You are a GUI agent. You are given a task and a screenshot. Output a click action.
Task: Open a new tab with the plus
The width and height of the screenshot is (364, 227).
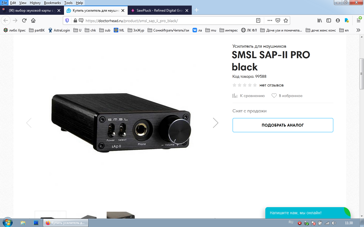[196, 10]
